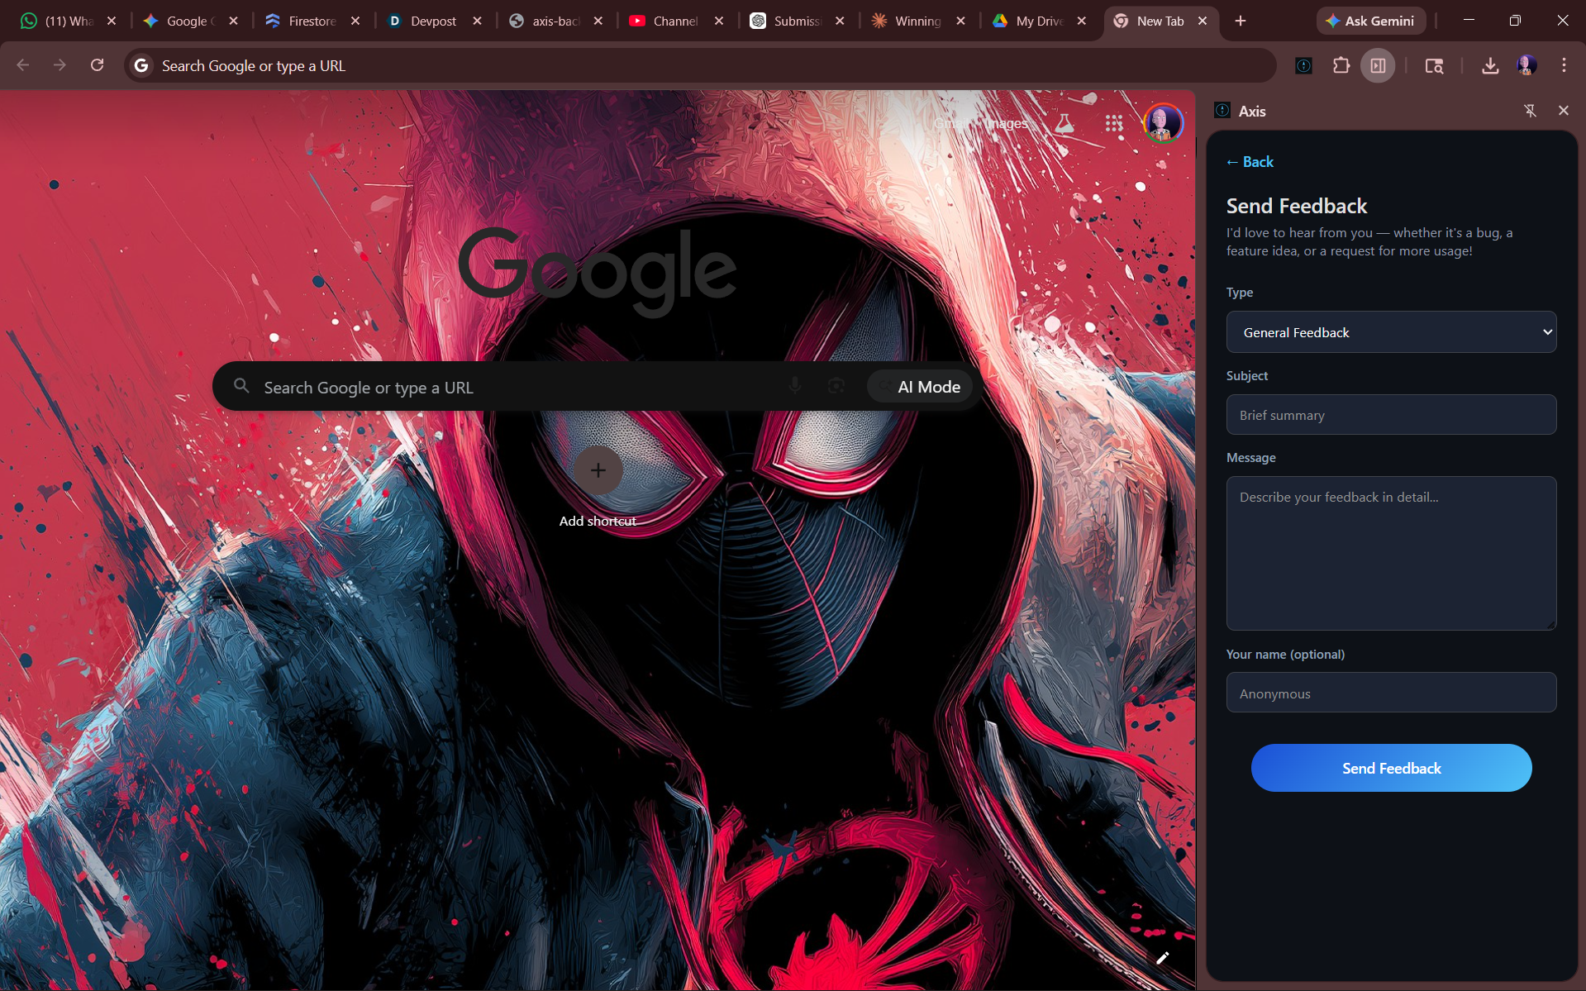
Task: Click the Images link
Action: (1007, 123)
